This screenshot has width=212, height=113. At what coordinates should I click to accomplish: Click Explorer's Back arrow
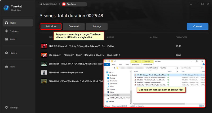pyautogui.click(x=106, y=68)
